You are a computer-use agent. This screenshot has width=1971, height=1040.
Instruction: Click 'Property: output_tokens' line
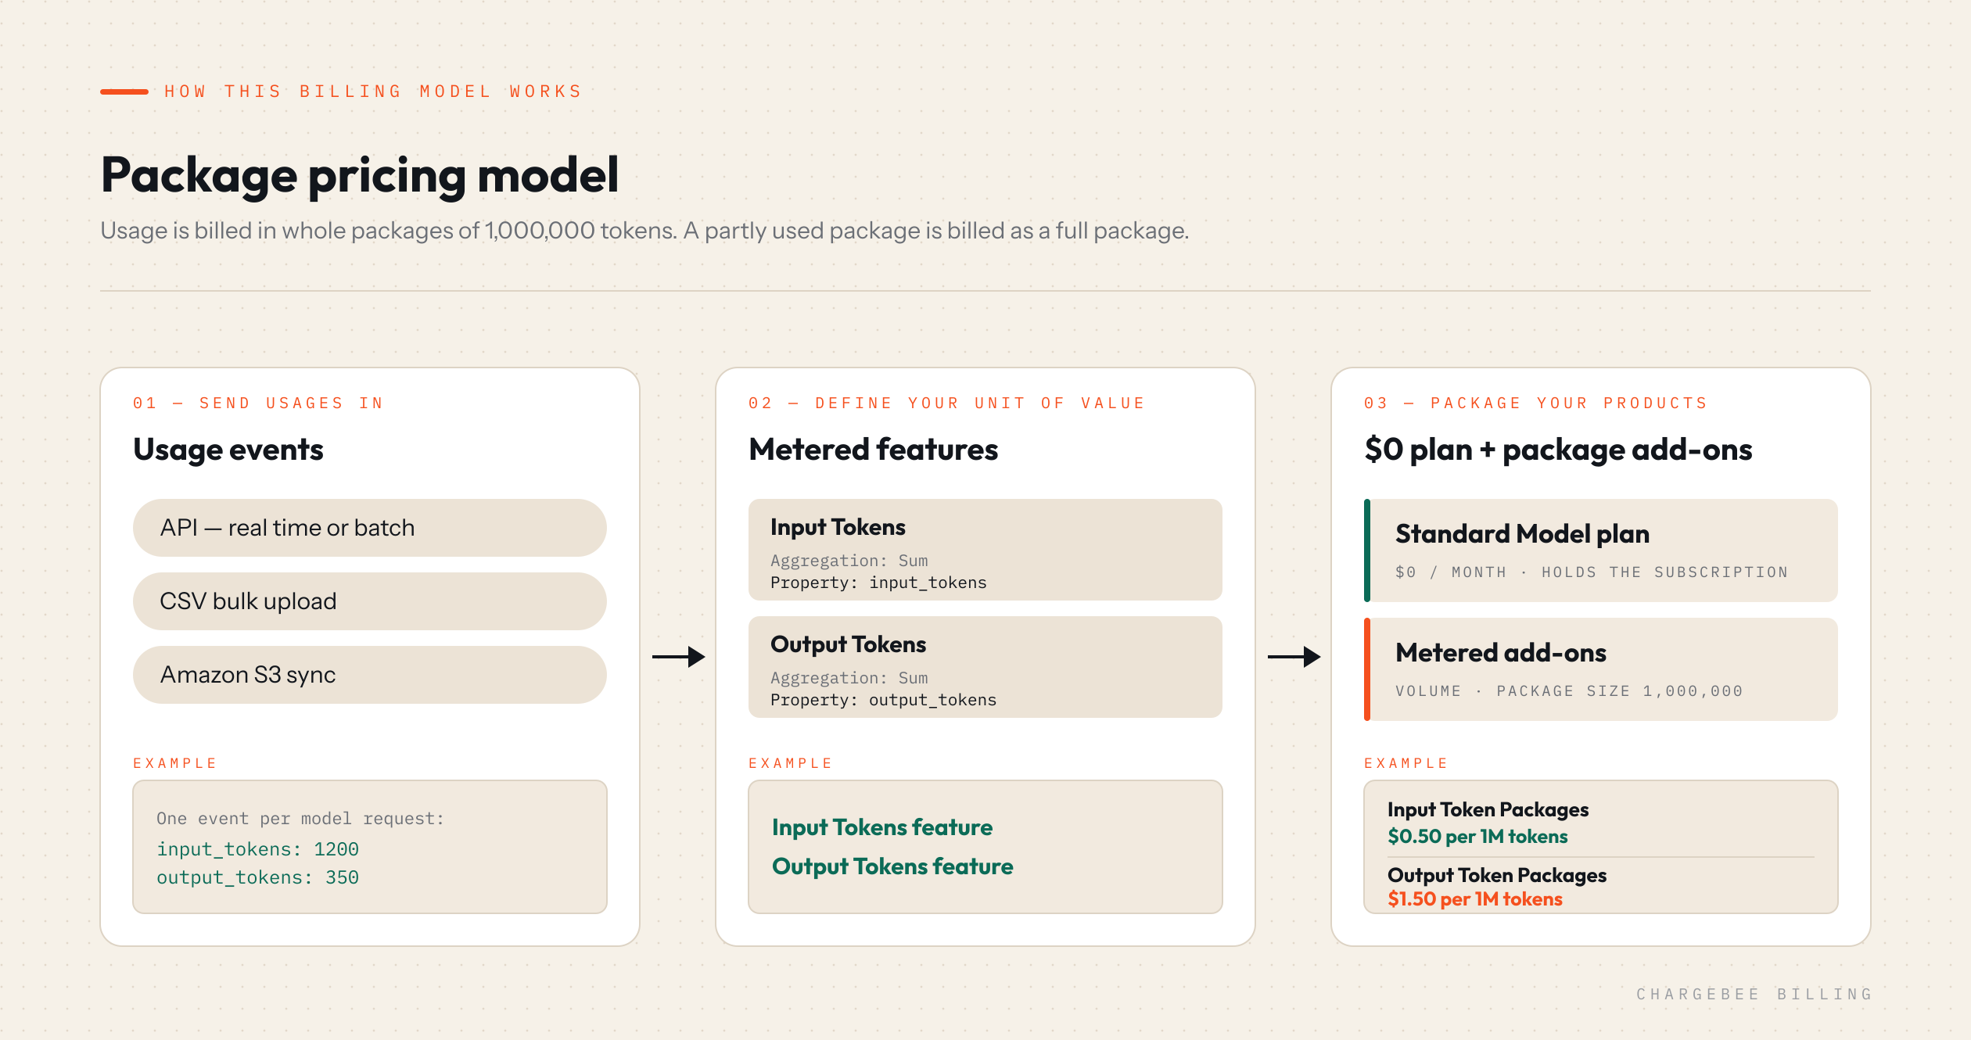point(883,701)
